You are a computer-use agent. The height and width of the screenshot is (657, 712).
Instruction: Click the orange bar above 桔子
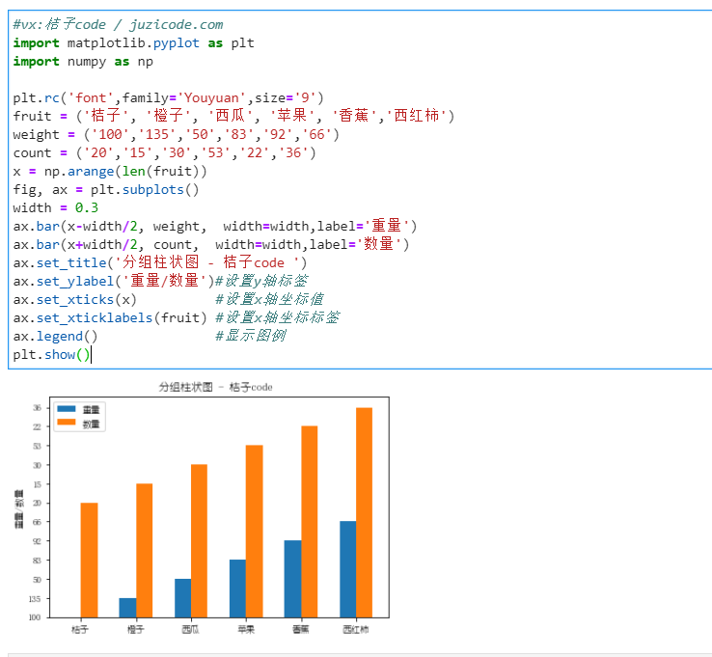tap(89, 560)
